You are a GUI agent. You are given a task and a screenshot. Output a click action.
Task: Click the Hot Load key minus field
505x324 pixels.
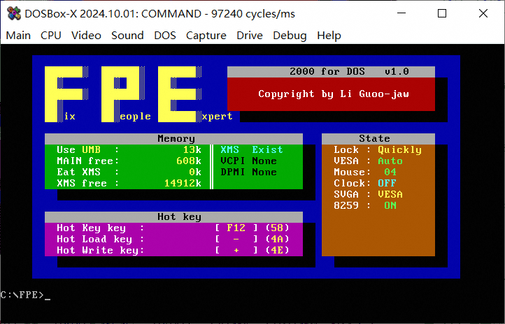coord(236,239)
